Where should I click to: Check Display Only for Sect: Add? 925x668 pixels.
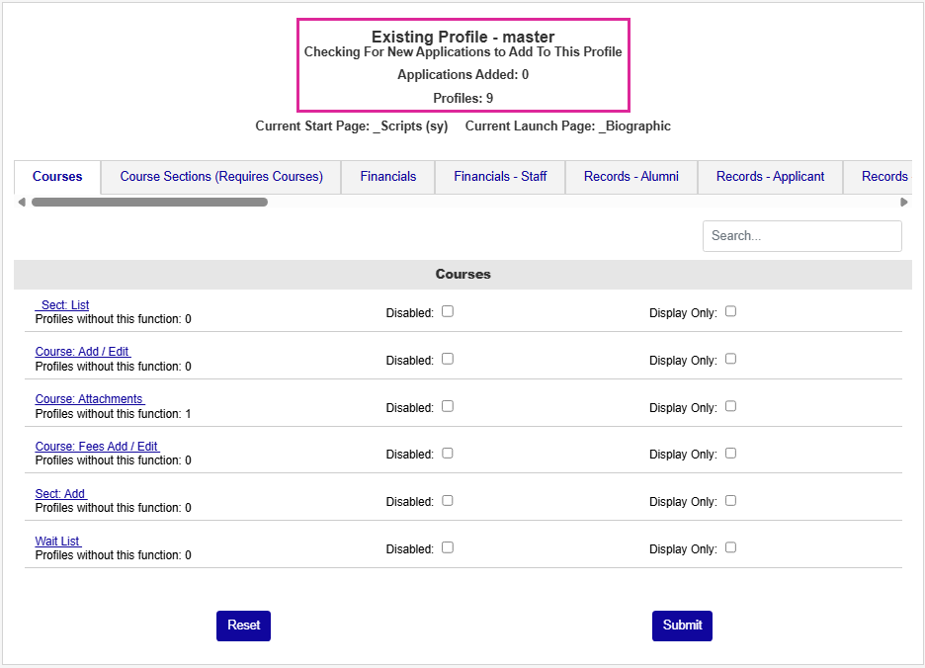pyautogui.click(x=731, y=500)
